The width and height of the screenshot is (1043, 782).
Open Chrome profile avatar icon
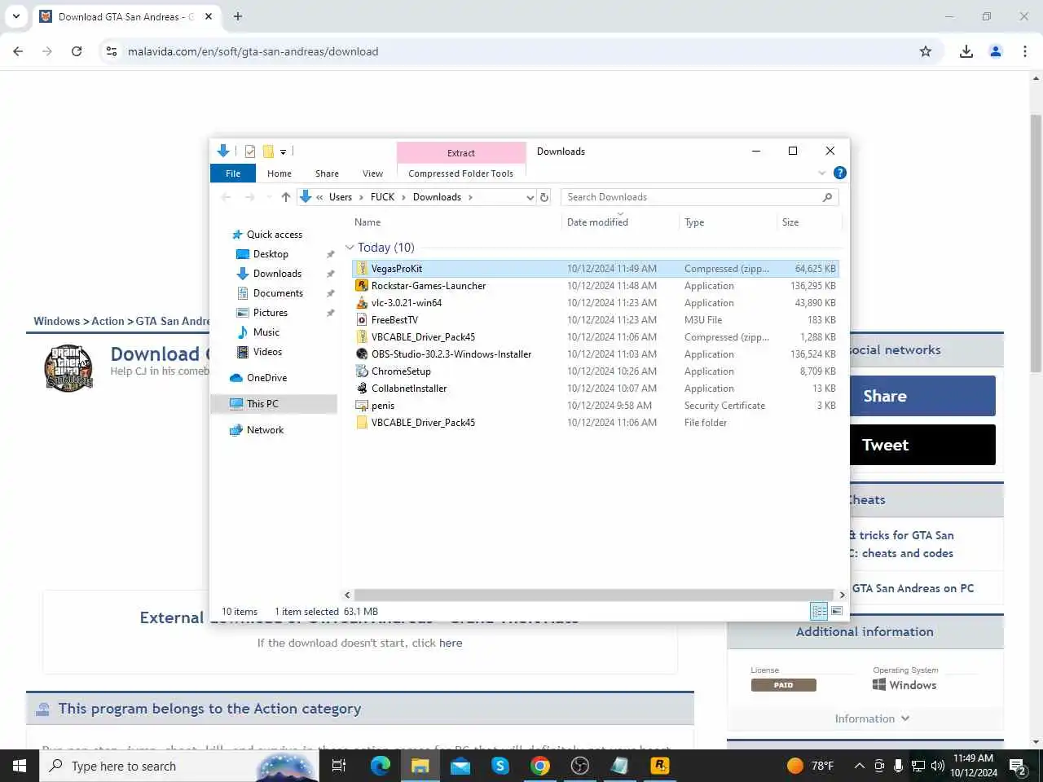pyautogui.click(x=996, y=51)
